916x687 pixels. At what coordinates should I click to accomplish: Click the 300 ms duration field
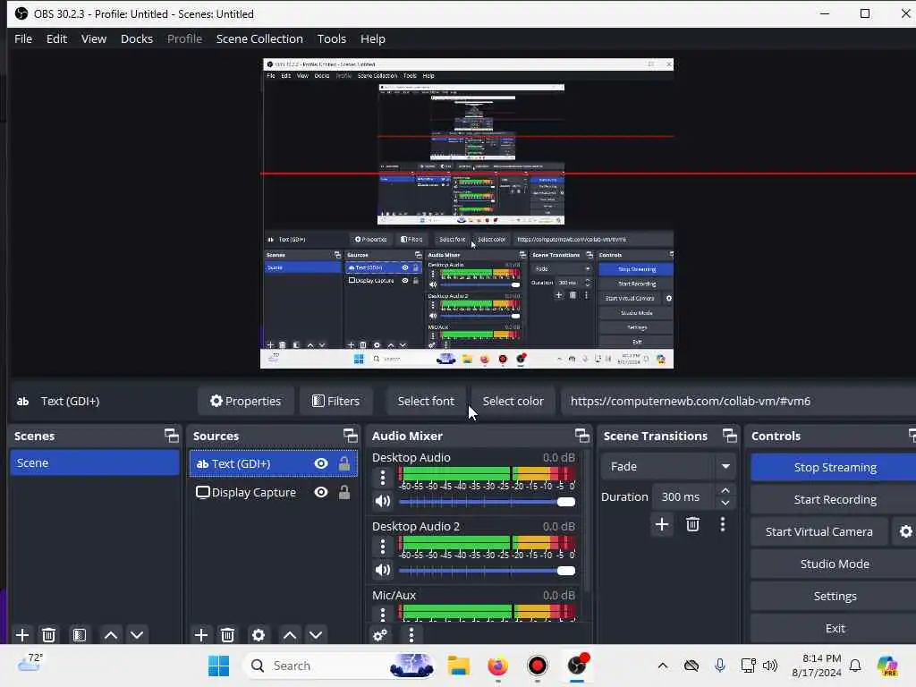coord(683,497)
